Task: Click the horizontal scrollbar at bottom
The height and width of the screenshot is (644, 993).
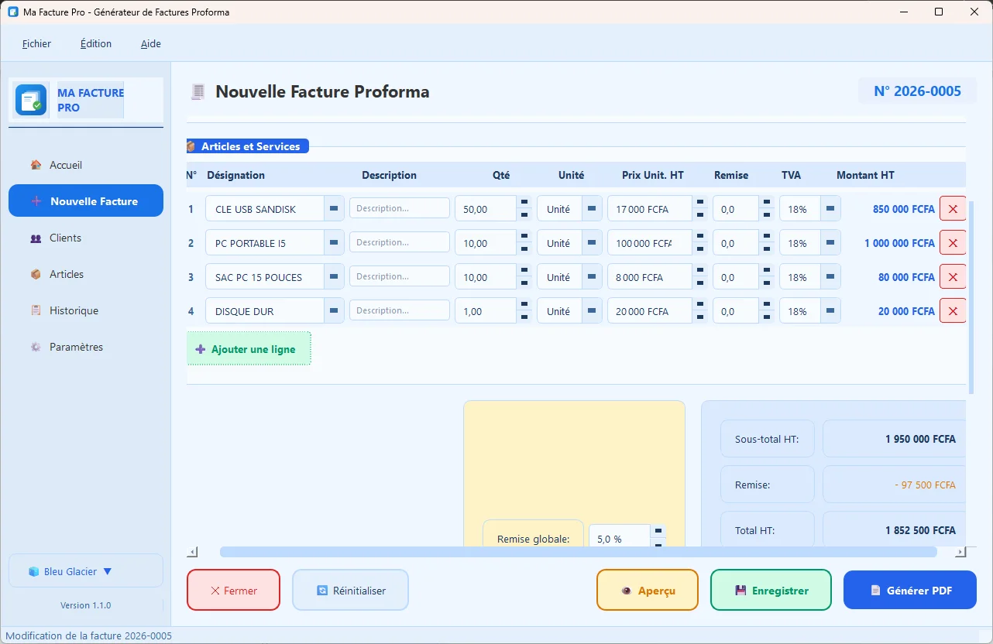Action: (x=577, y=552)
